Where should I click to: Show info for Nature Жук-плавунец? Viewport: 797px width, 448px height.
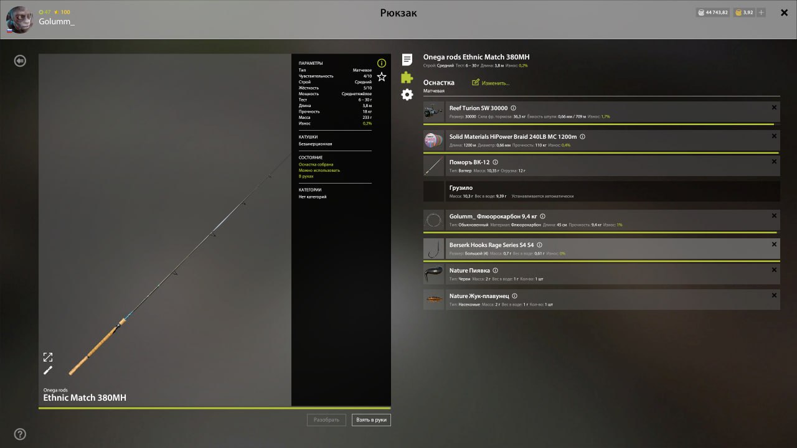[514, 296]
